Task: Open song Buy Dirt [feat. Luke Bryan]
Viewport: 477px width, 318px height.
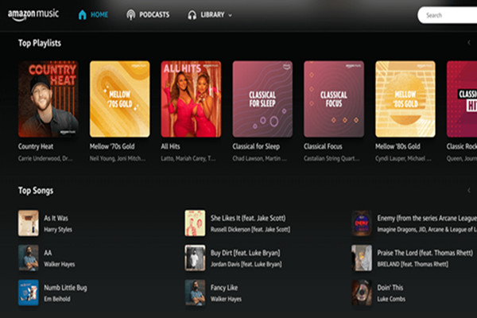Action: click(x=245, y=253)
